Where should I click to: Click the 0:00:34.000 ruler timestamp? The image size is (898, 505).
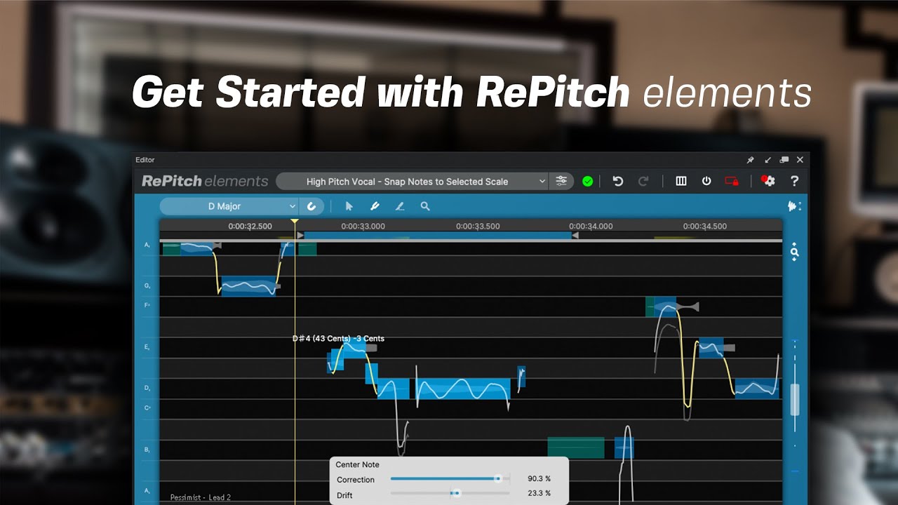click(x=591, y=227)
